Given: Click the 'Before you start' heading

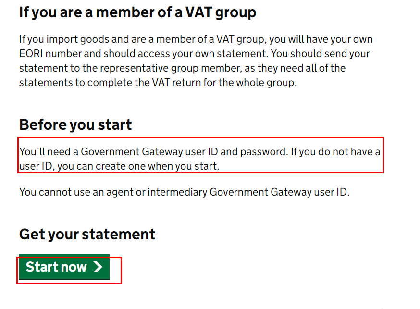Looking at the screenshot, I should (75, 125).
